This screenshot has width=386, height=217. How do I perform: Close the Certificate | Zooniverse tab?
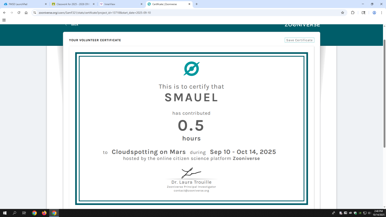189,4
